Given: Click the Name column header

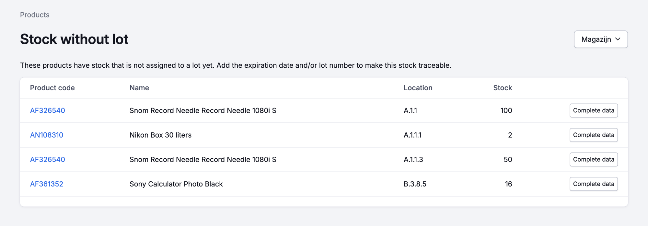Looking at the screenshot, I should pyautogui.click(x=139, y=88).
